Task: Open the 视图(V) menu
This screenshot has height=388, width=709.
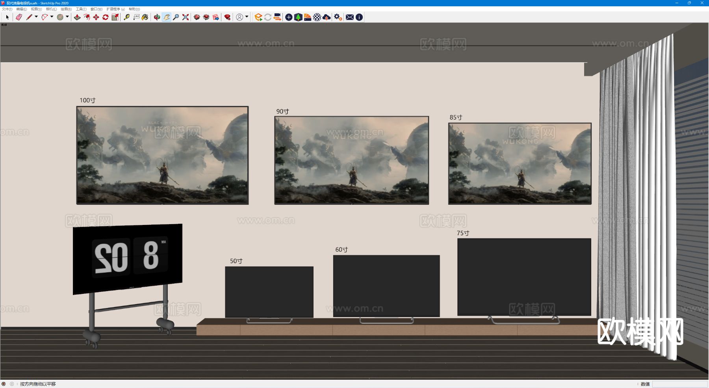Action: coord(36,9)
